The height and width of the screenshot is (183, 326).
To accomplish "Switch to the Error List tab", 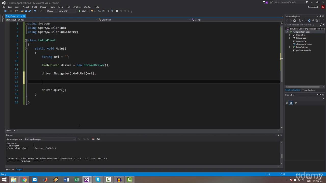I will click(x=10, y=170).
